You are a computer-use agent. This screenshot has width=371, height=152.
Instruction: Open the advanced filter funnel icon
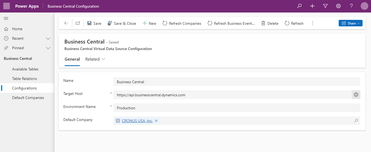[x=325, y=6]
